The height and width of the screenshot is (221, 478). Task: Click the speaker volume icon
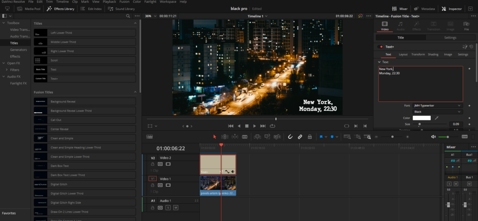434,137
